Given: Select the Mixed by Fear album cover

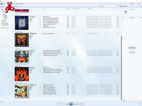Looking at the screenshot, I should click(x=22, y=23).
